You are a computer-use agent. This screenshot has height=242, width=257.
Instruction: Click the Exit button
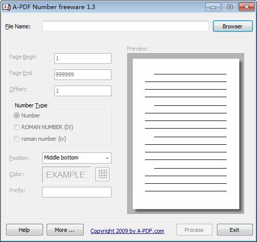coord(235,230)
